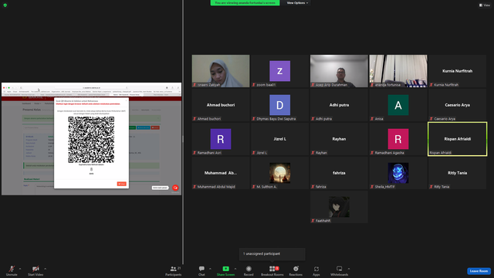Expand the caret next to Chat

click(x=210, y=269)
